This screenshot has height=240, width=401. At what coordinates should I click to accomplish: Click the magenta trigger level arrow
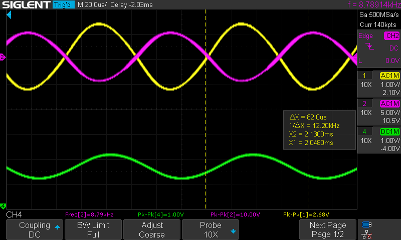pyautogui.click(x=358, y=60)
